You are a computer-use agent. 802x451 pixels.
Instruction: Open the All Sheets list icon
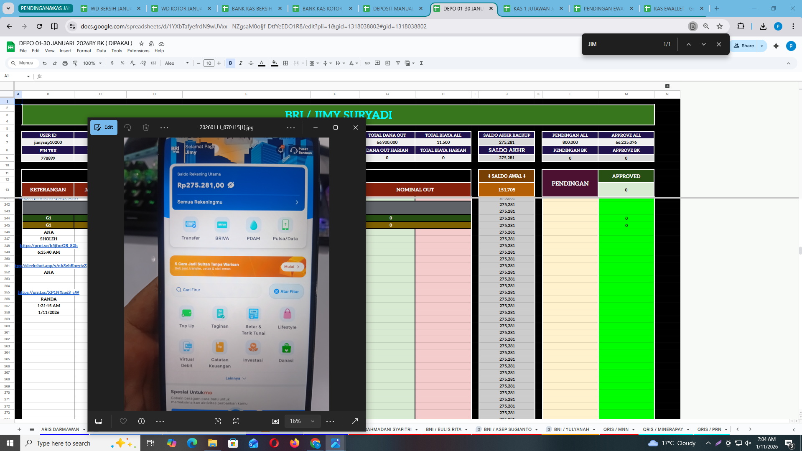(32, 429)
